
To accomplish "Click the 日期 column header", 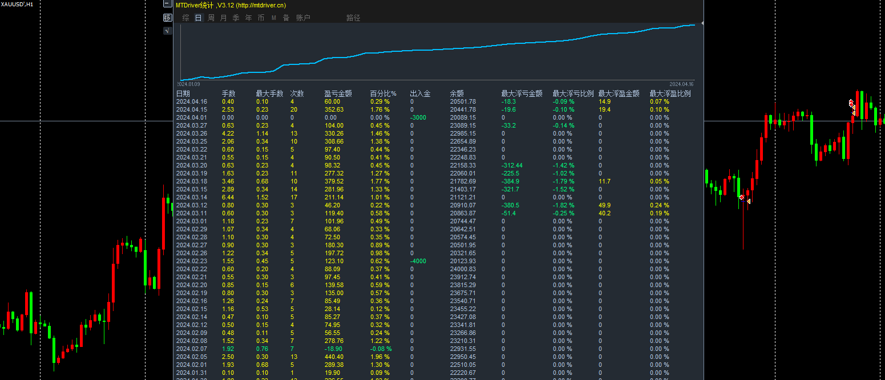I will click(x=183, y=93).
